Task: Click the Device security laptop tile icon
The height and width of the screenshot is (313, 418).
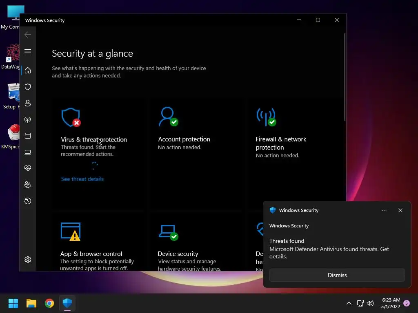Action: click(168, 232)
